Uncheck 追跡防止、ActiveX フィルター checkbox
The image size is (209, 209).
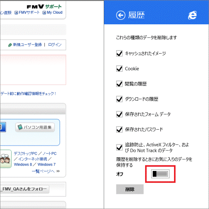(x=119, y=147)
